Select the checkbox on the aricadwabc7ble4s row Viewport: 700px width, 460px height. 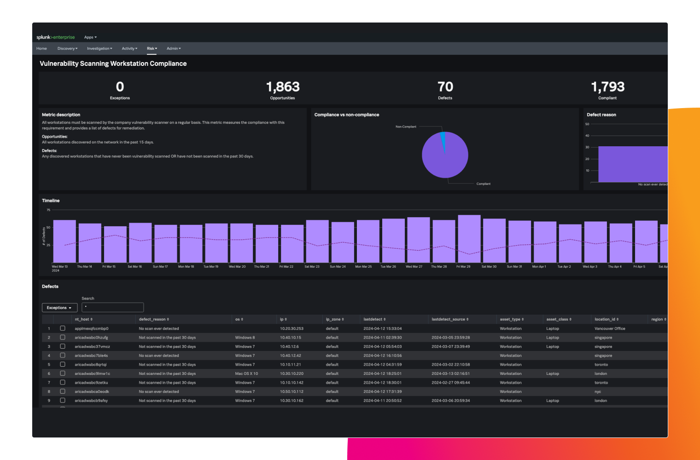click(x=63, y=355)
